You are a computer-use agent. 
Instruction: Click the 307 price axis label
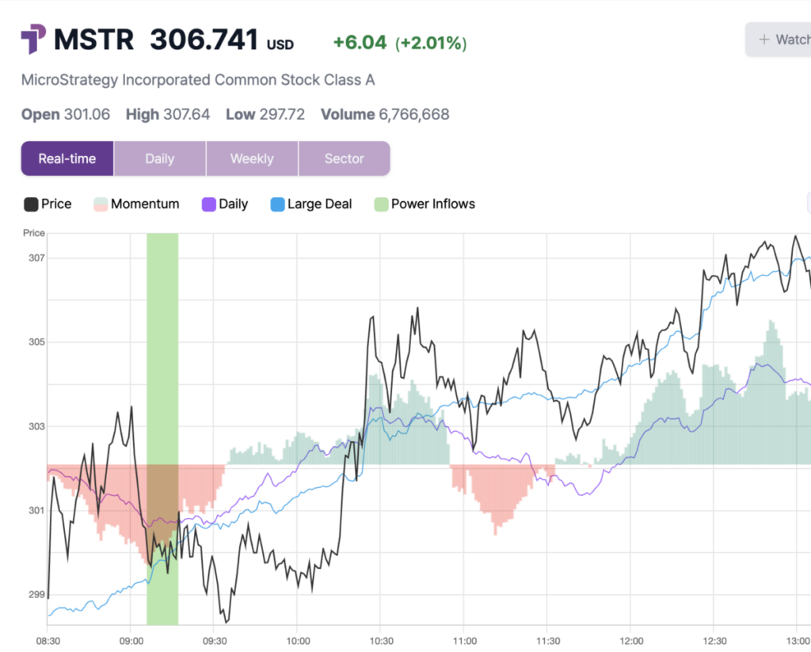35,258
